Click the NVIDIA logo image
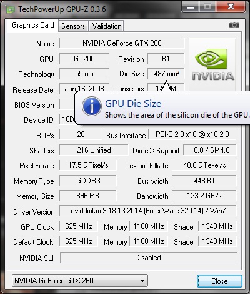Screen dimensions: 250x294 click(212, 64)
